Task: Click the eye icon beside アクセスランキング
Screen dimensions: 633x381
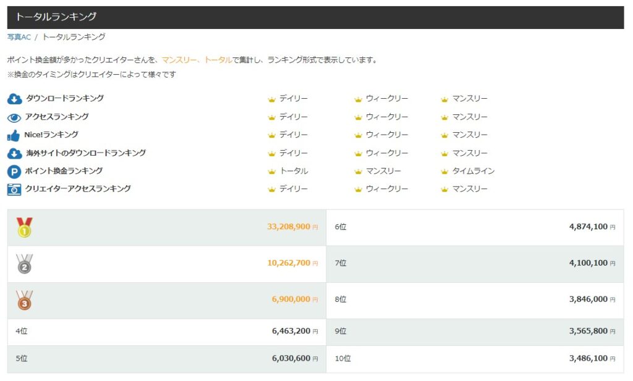Action: tap(14, 117)
